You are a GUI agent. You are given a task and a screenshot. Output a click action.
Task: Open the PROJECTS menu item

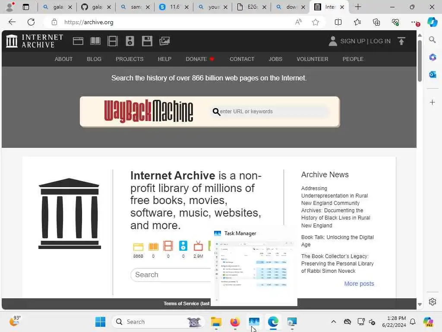pyautogui.click(x=129, y=59)
